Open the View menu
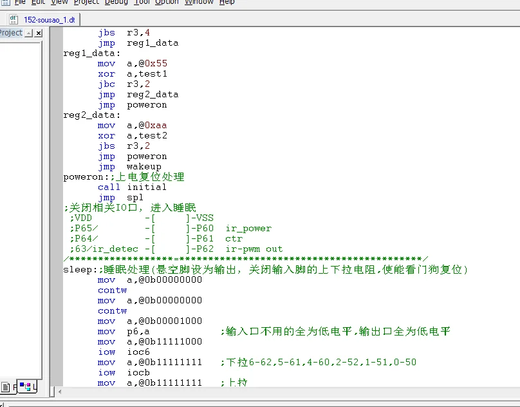This screenshot has height=407, width=520. (59, 3)
